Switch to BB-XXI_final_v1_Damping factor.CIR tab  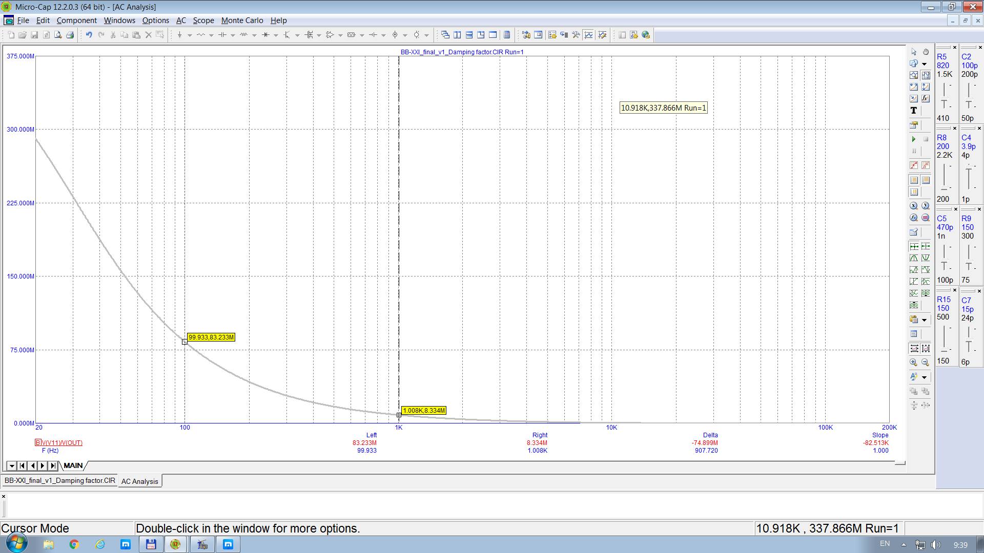pyautogui.click(x=60, y=481)
